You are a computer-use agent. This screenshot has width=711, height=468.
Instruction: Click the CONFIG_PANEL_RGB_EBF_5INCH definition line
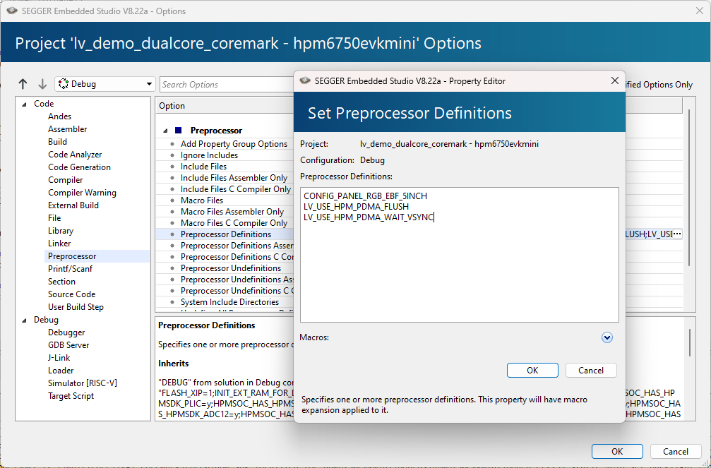[366, 196]
